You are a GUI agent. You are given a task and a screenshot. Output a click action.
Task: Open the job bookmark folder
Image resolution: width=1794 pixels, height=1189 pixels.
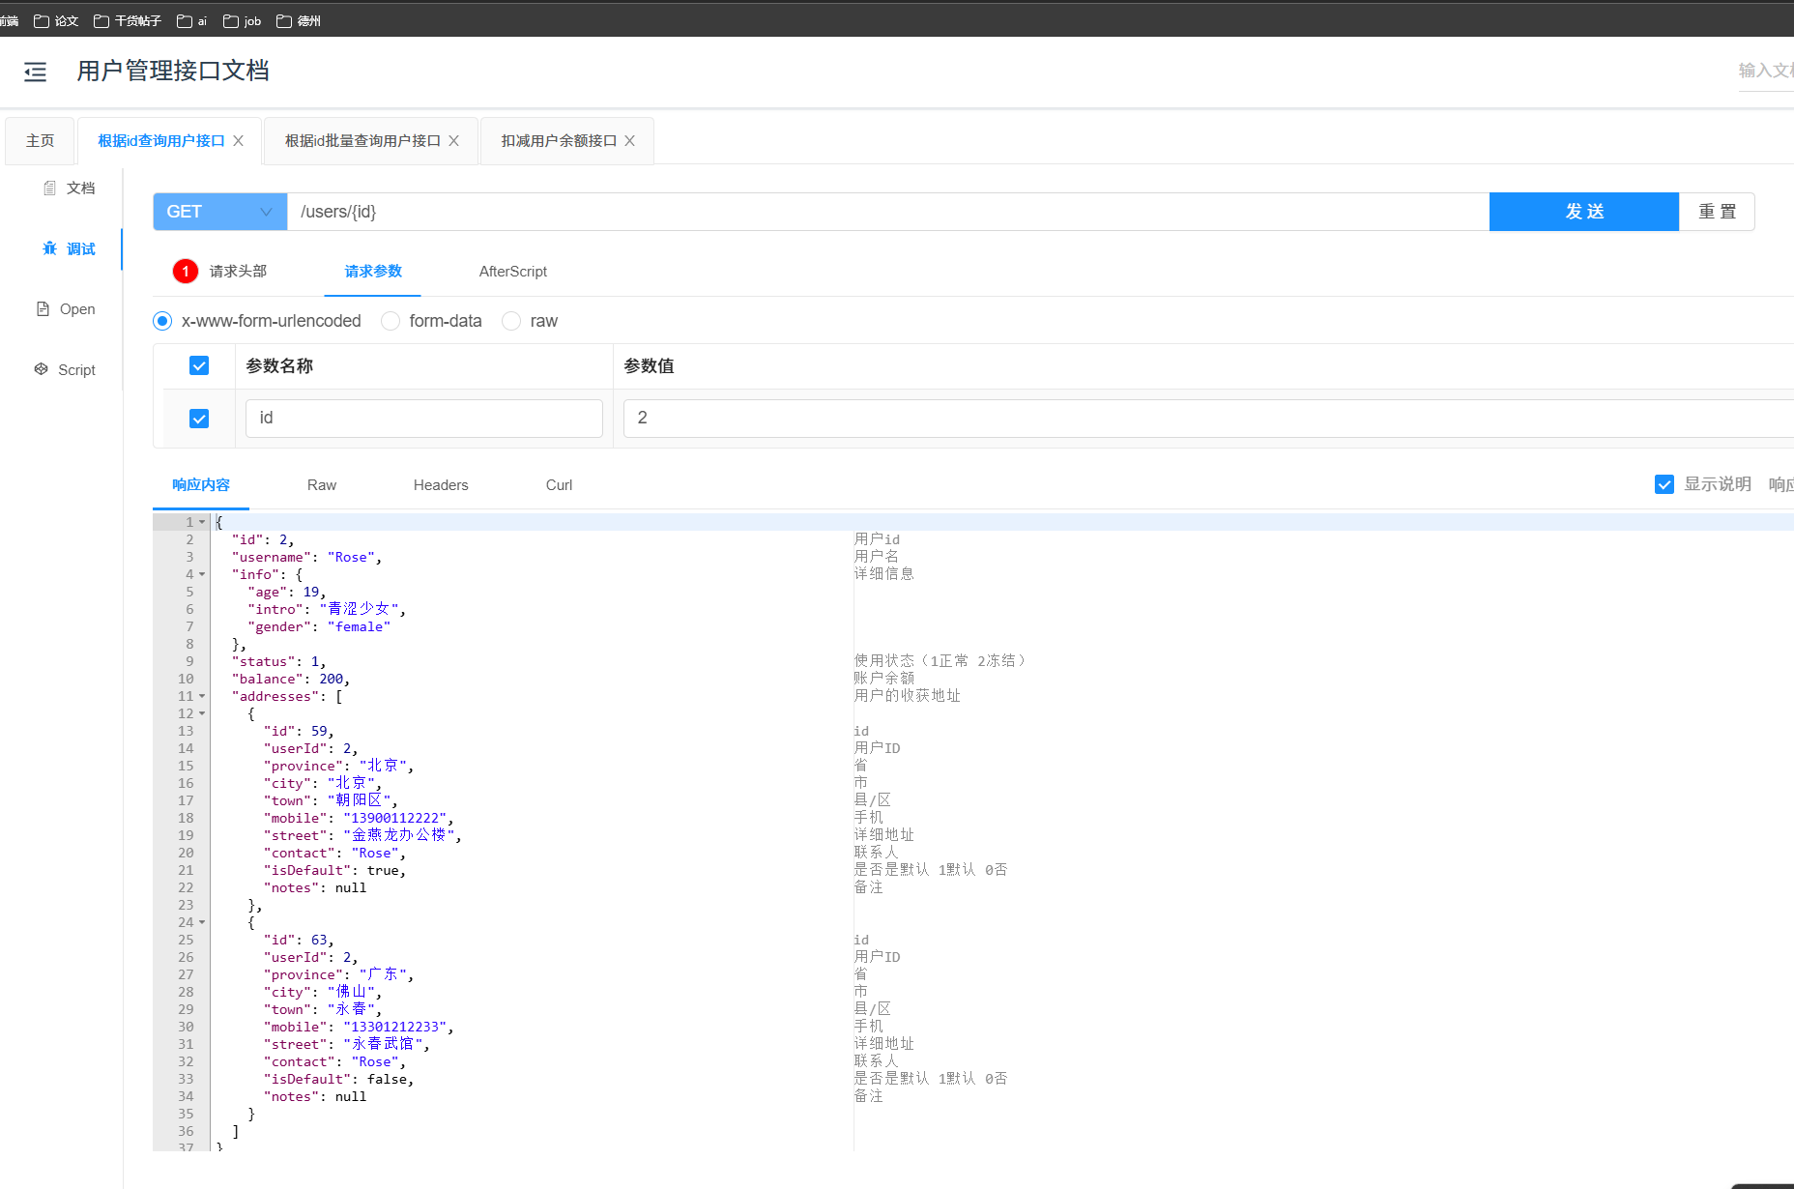[x=243, y=21]
